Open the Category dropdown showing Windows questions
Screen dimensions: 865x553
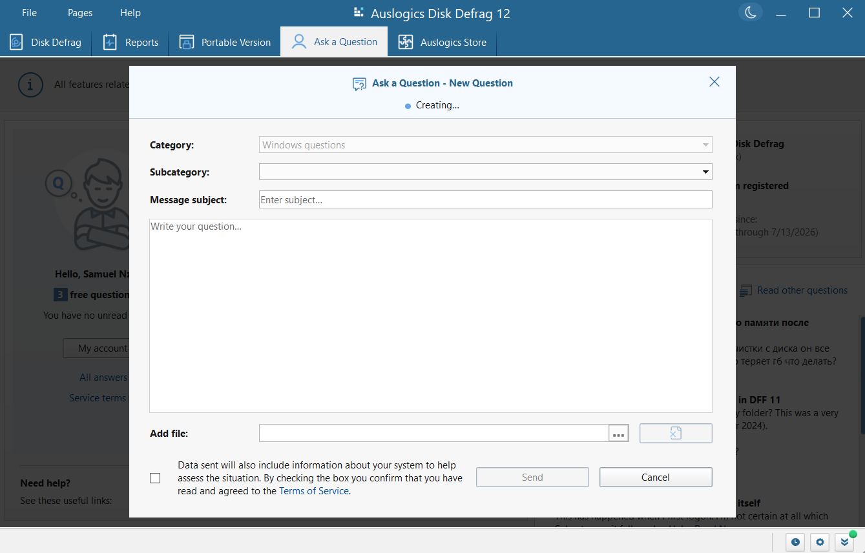click(x=704, y=145)
